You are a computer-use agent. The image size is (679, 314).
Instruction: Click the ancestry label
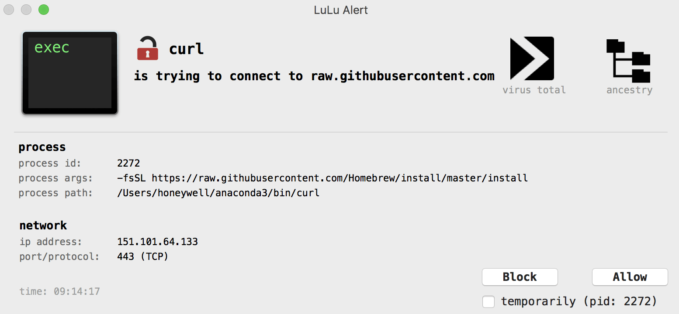pos(629,90)
